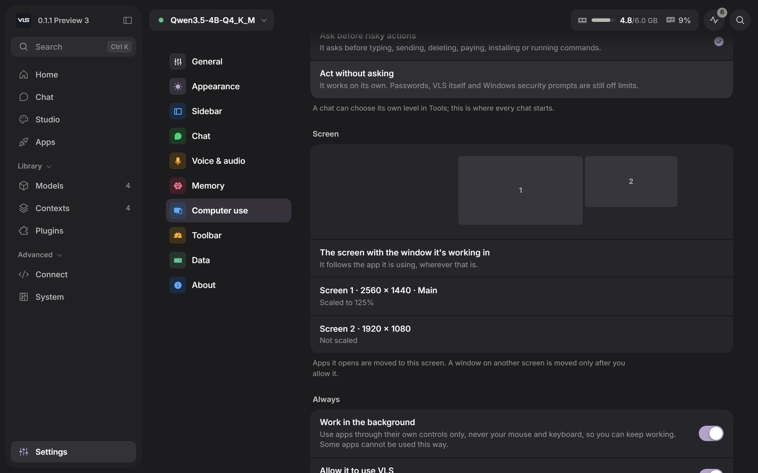Open the green Chat settings icon
Image resolution: width=758 pixels, height=473 pixels.
coord(178,136)
